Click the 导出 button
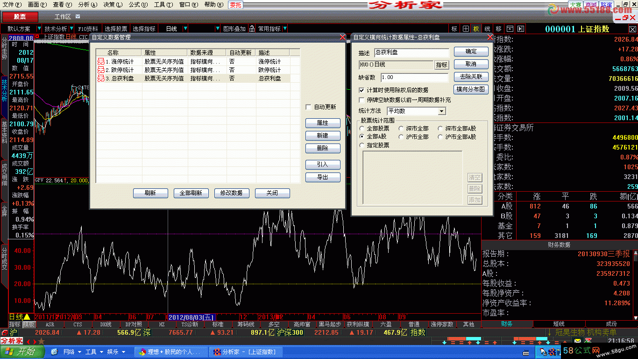This screenshot has height=359, width=638. 323,178
